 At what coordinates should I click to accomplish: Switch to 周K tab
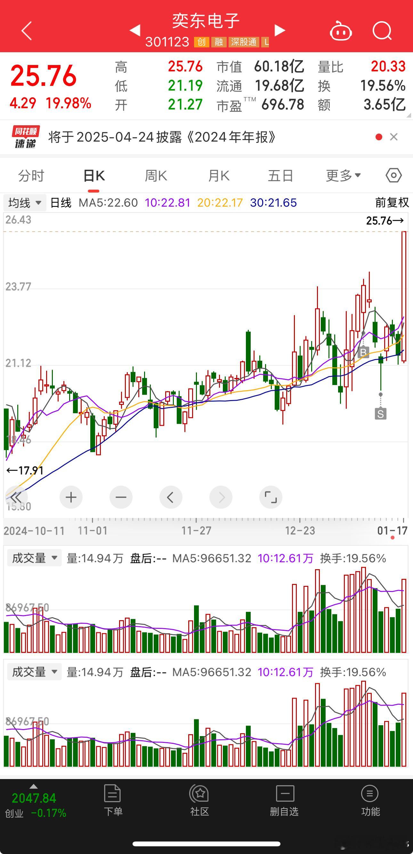(156, 175)
